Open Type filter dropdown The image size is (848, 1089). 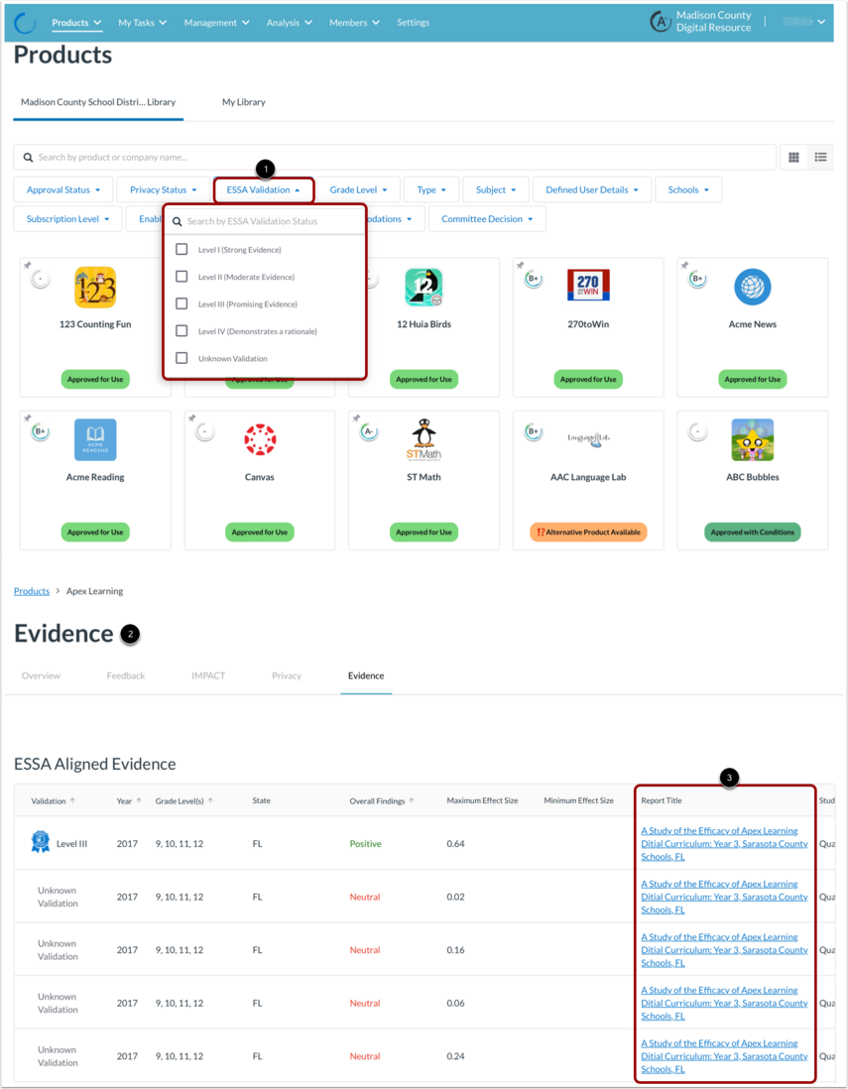pos(431,189)
